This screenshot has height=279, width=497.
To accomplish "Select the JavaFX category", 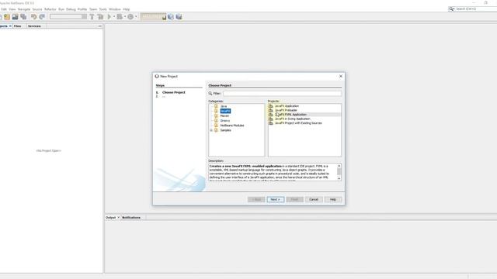I will 225,111.
